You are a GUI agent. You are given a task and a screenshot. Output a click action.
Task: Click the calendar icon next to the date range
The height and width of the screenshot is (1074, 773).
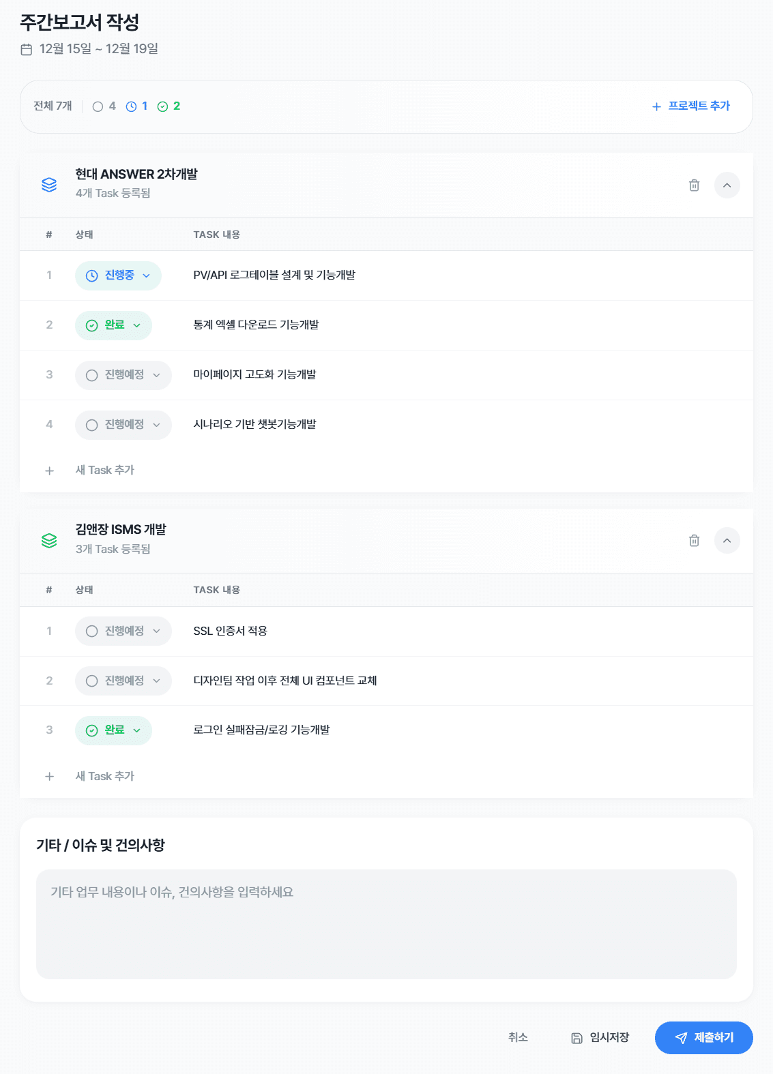27,49
